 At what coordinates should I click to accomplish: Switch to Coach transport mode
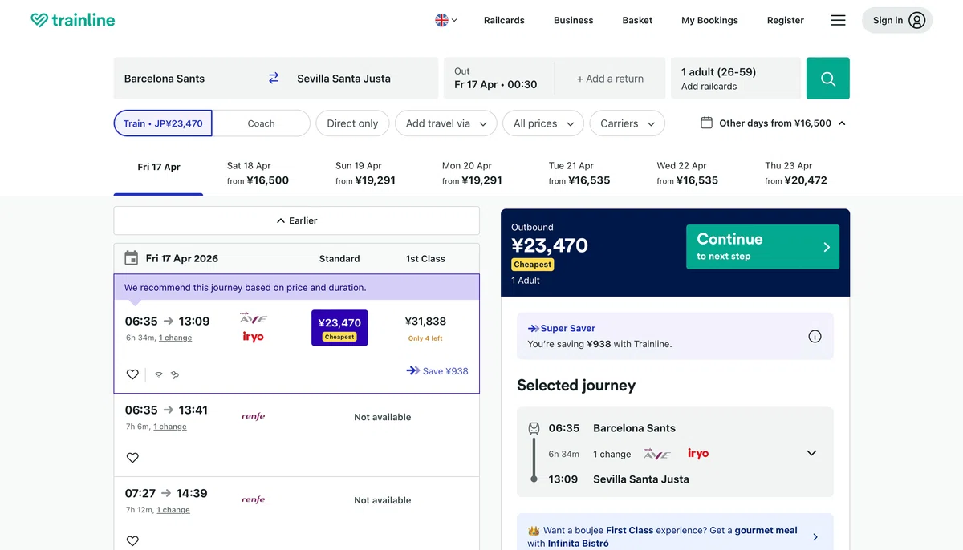pos(261,123)
